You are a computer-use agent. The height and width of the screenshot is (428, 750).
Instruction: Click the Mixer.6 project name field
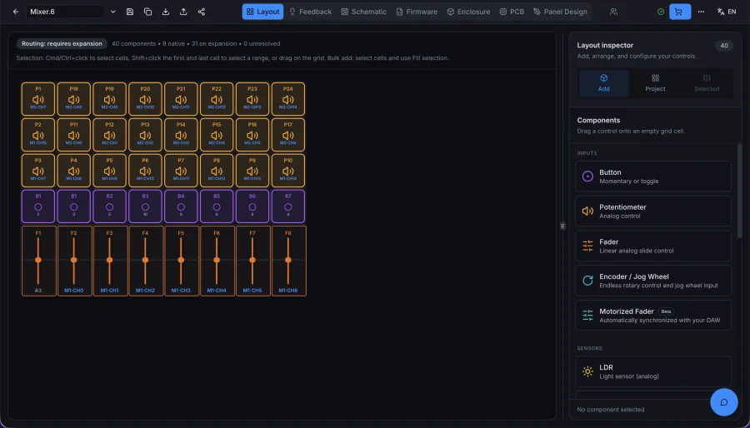[65, 12]
